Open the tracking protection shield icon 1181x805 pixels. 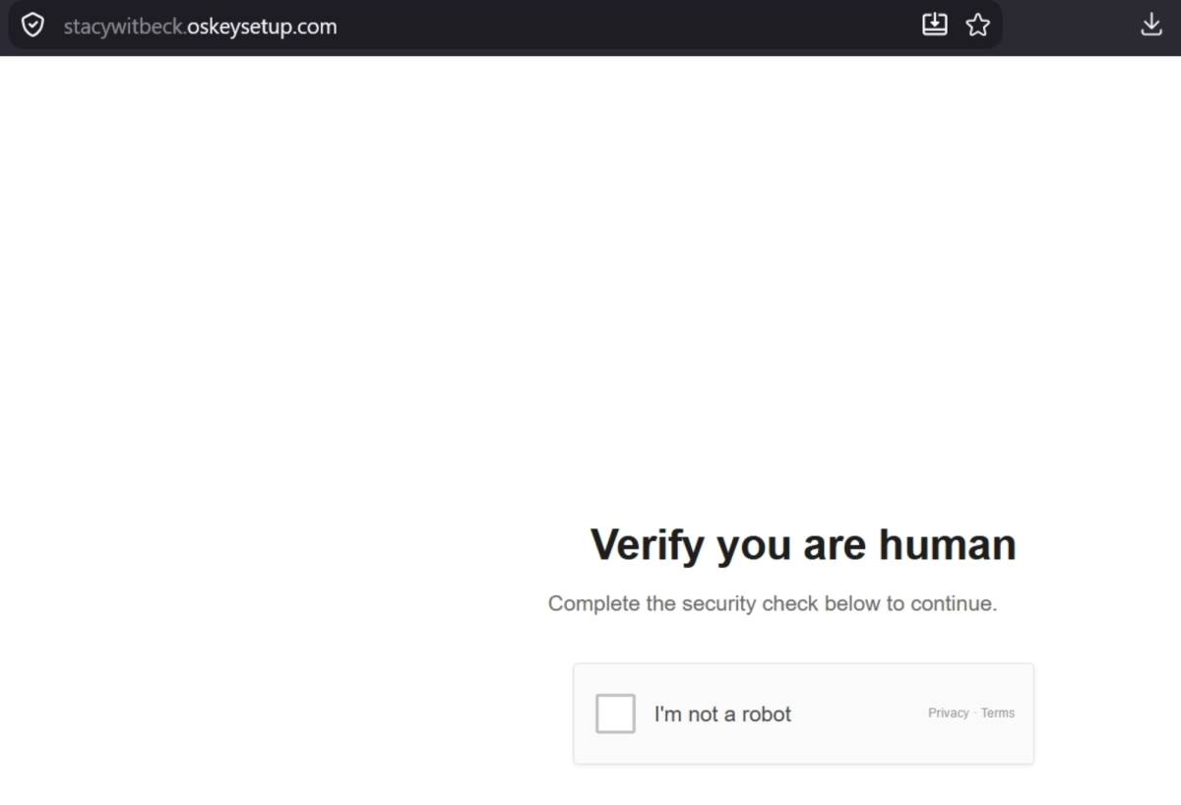[32, 26]
